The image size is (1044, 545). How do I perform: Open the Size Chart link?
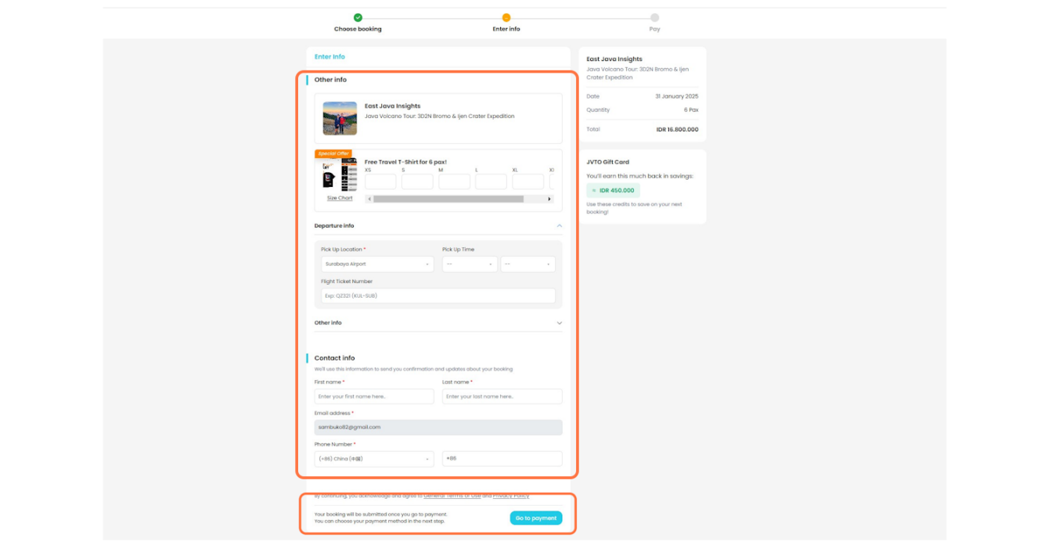point(340,199)
